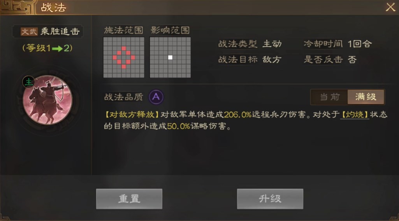This screenshot has width=399, height=221.
Task: Click the 战法类型 主动 info field
Action: click(250, 44)
